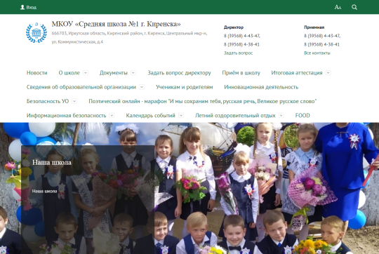Open the Календарь событий menu item

151,116
